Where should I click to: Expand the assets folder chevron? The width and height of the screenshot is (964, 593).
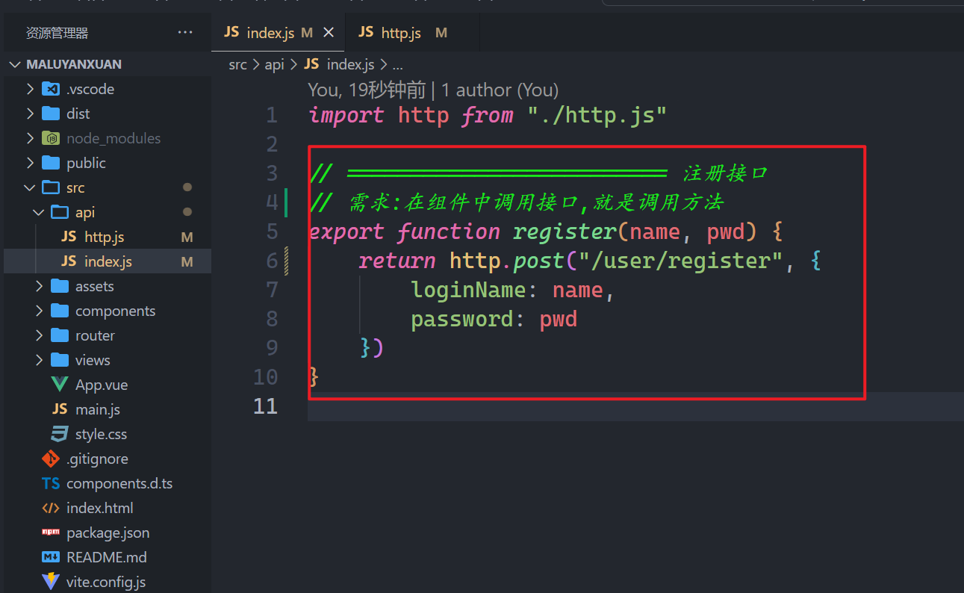pos(39,286)
